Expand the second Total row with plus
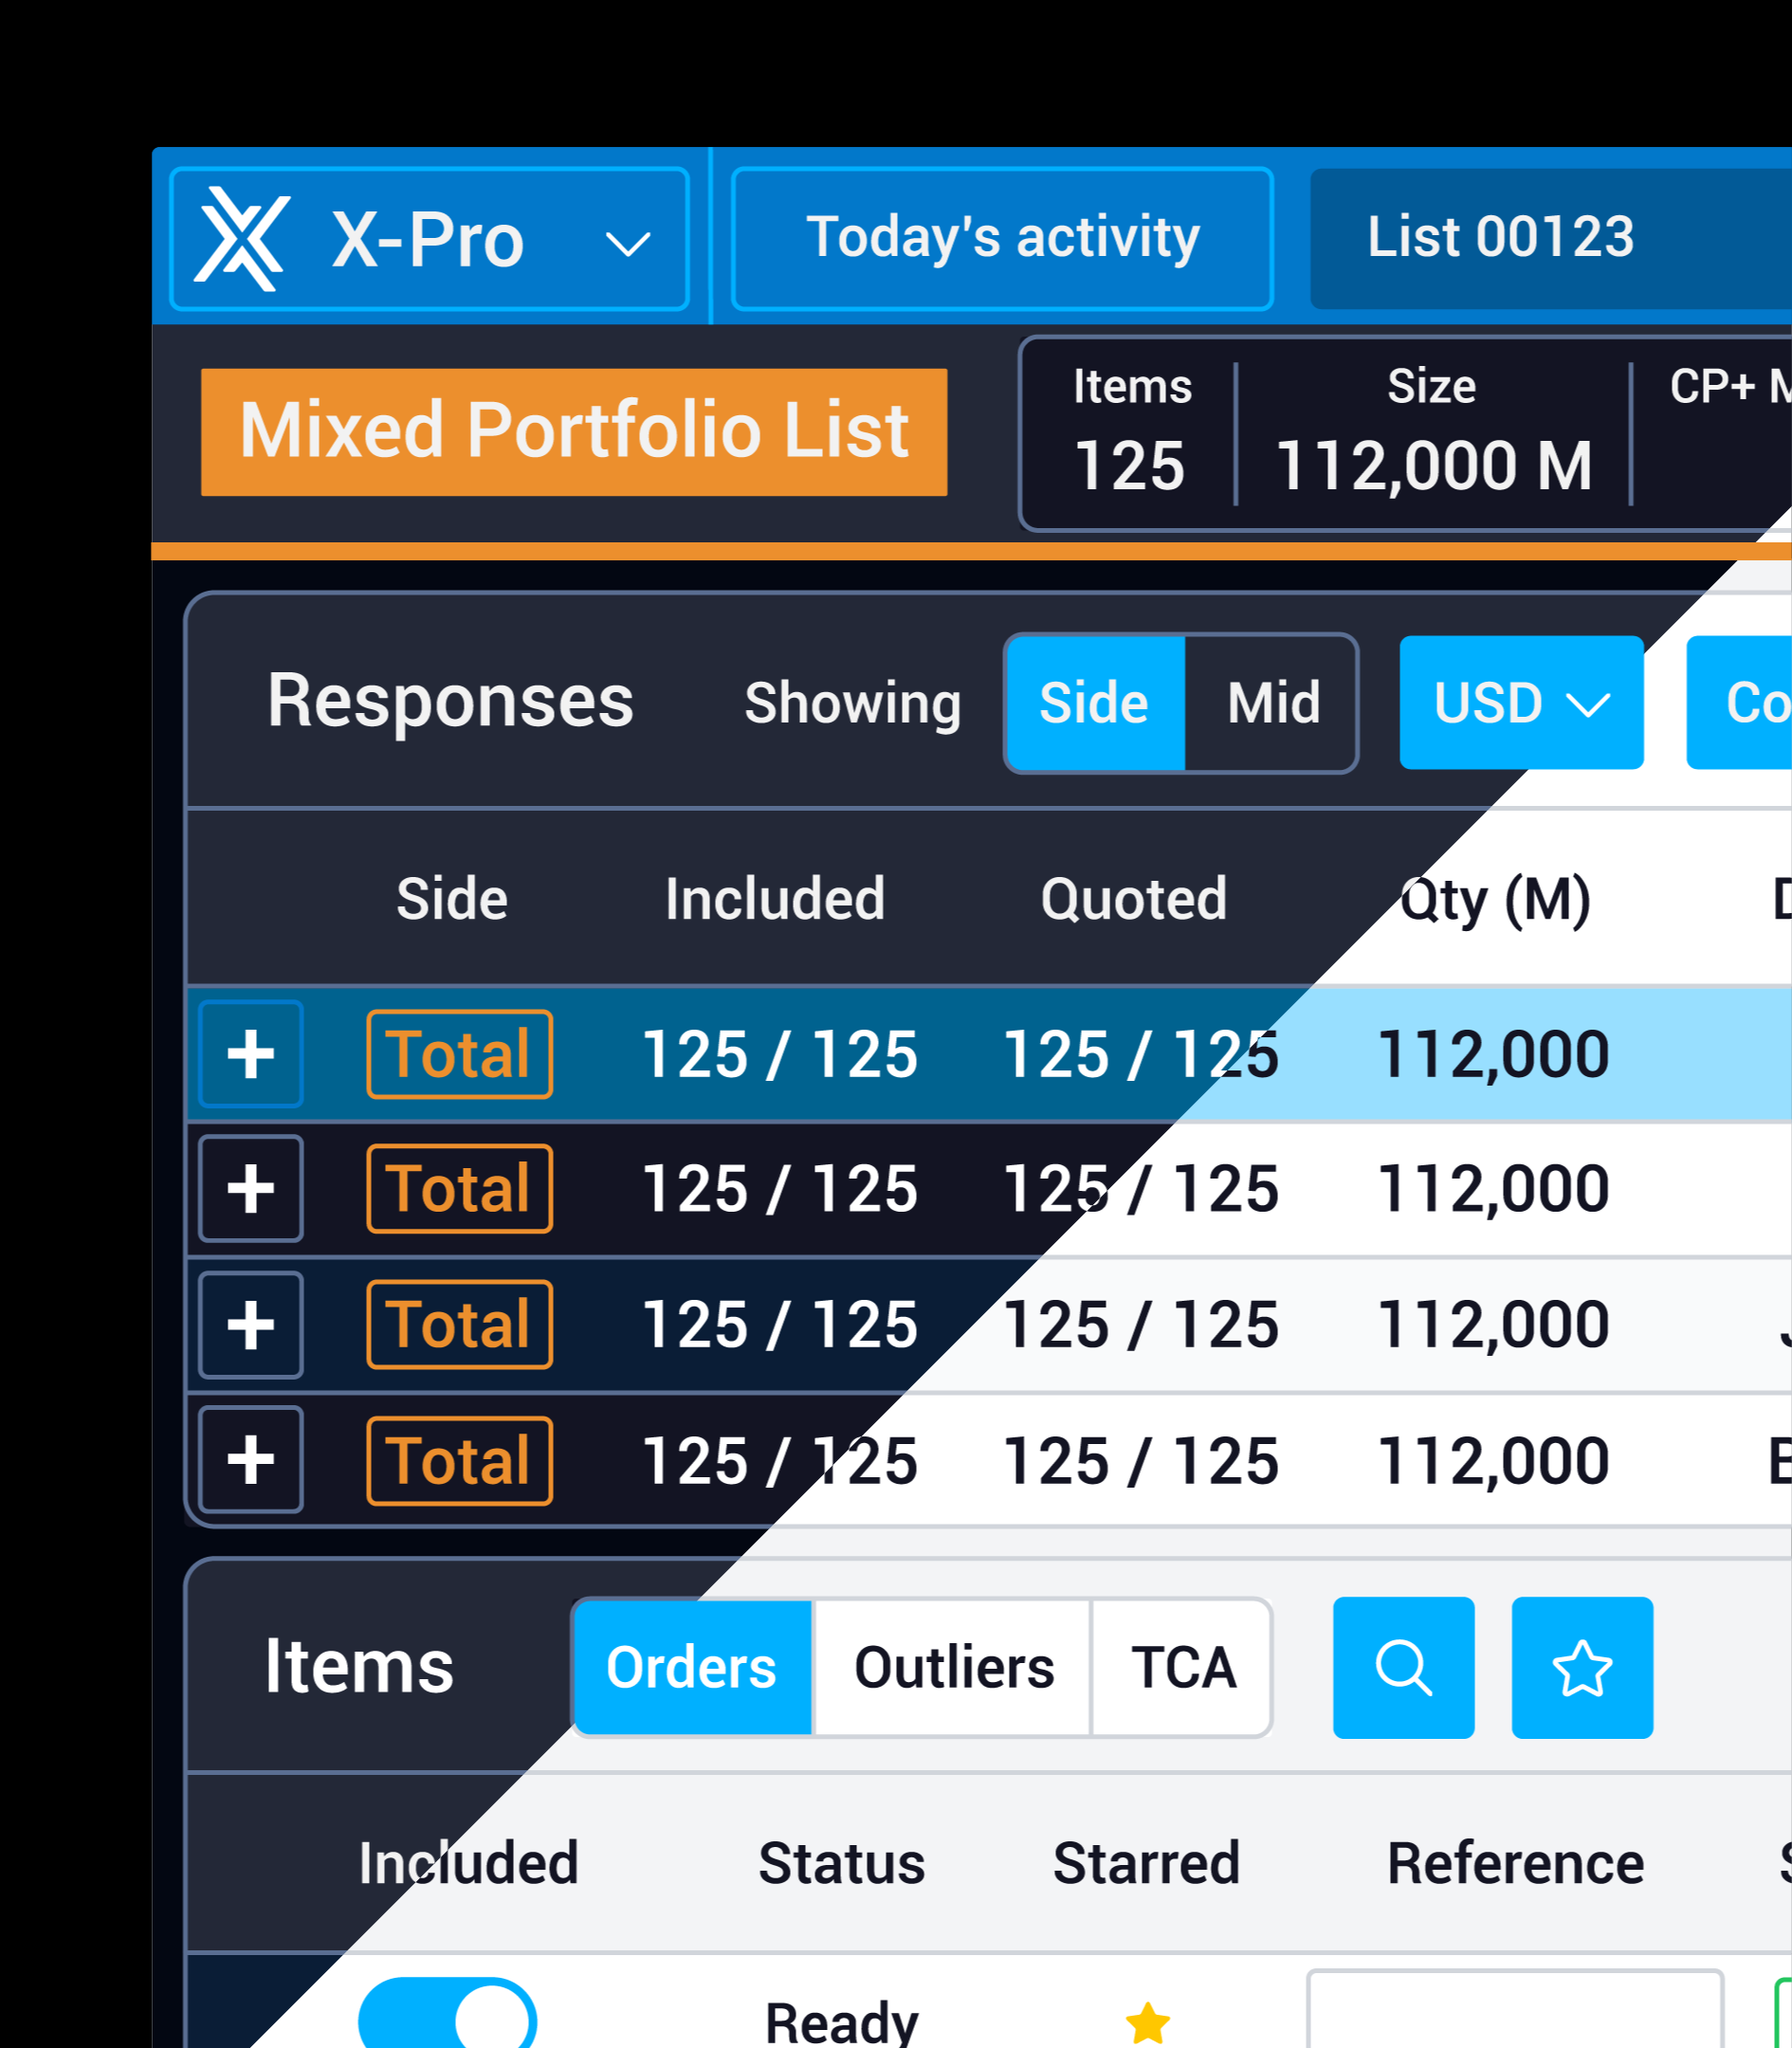The height and width of the screenshot is (2048, 1792). [251, 1189]
